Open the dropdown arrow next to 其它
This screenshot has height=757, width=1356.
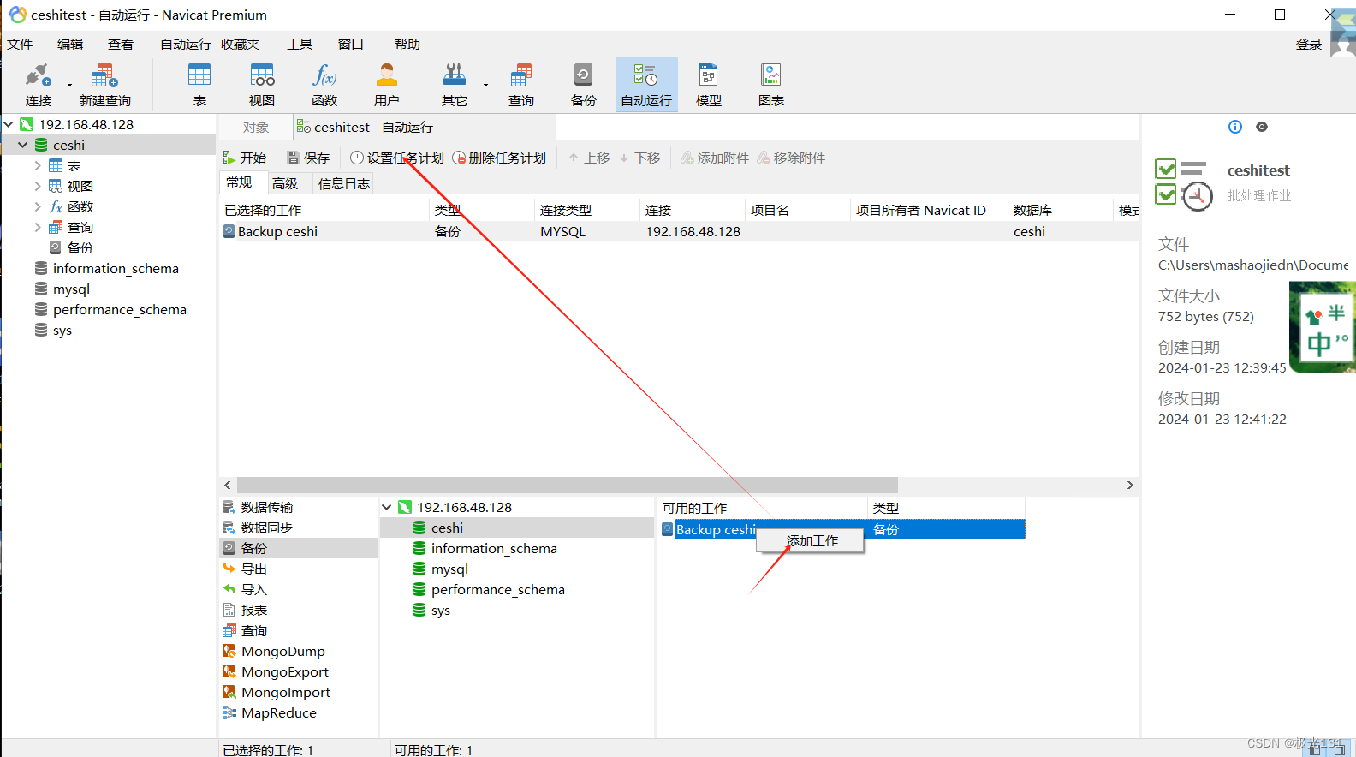(485, 85)
